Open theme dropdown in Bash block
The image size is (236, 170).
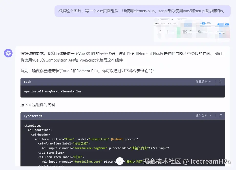pyautogui.click(x=203, y=81)
